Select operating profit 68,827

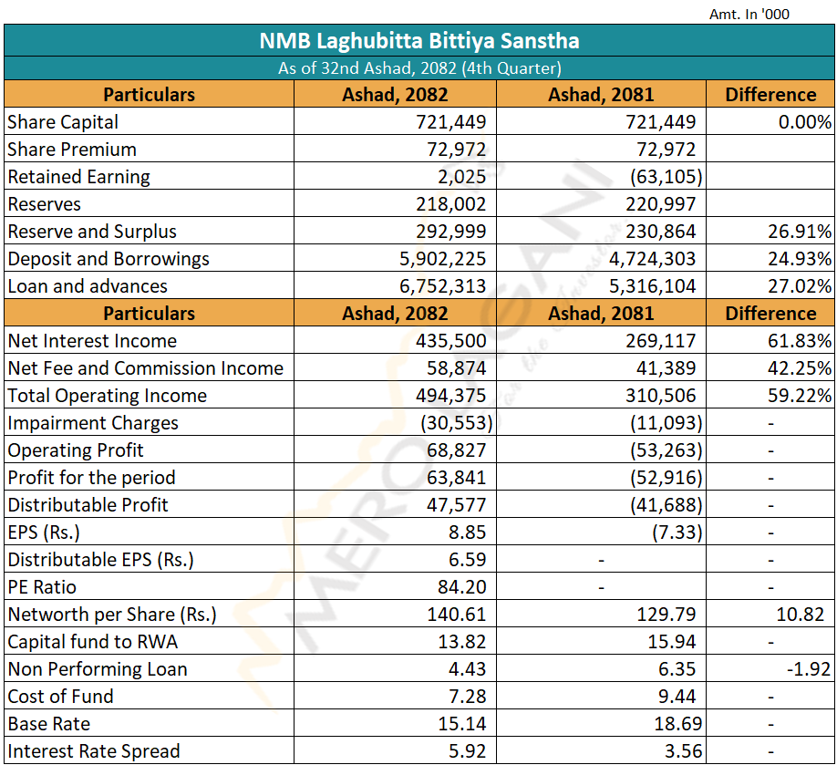[457, 450]
